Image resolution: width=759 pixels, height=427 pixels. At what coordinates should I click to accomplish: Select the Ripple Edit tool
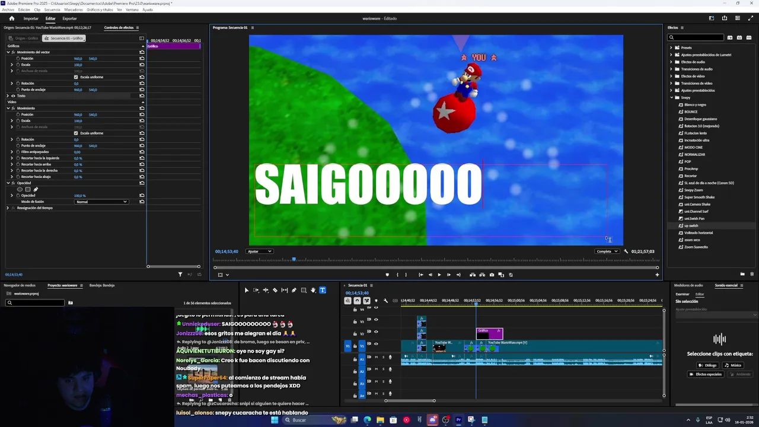(x=266, y=290)
